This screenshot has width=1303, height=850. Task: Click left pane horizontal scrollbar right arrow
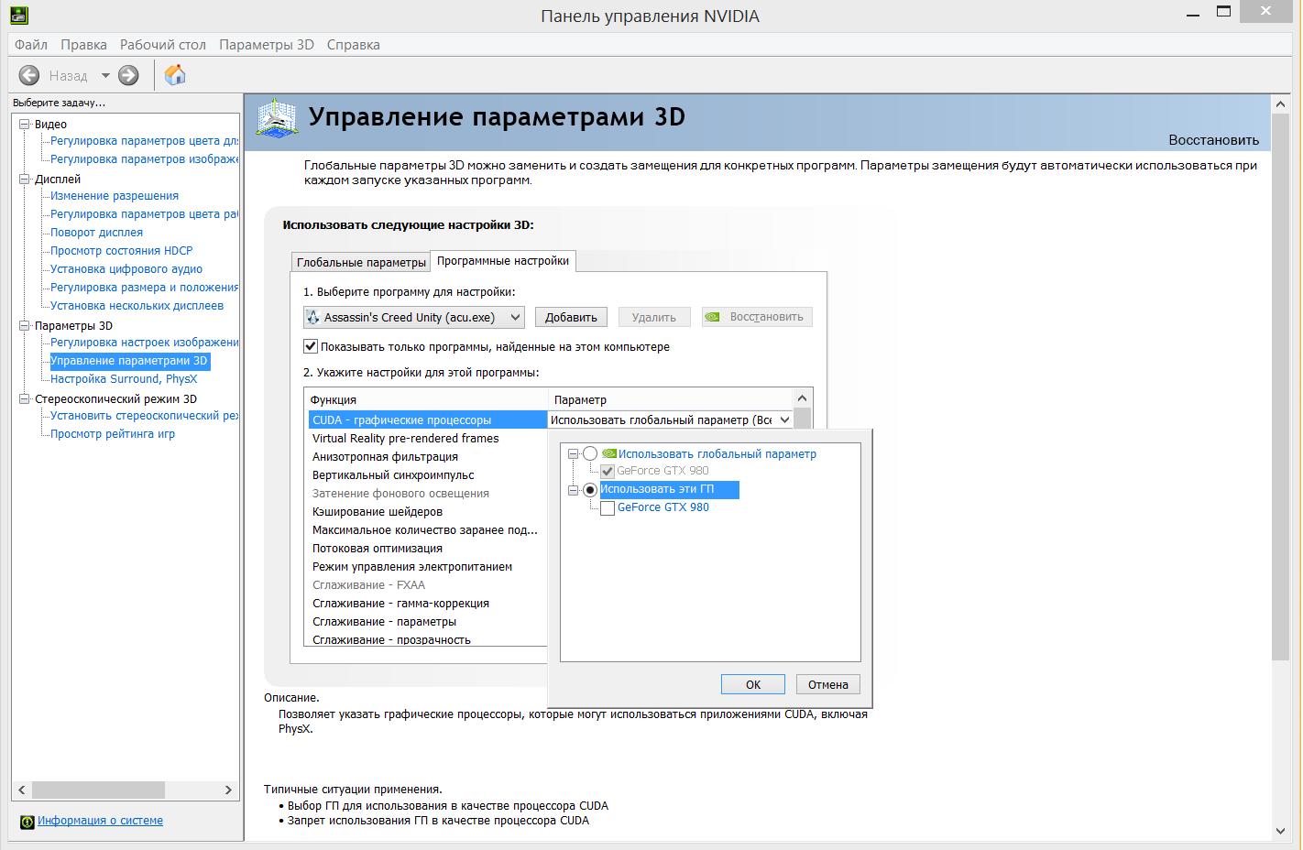(228, 790)
